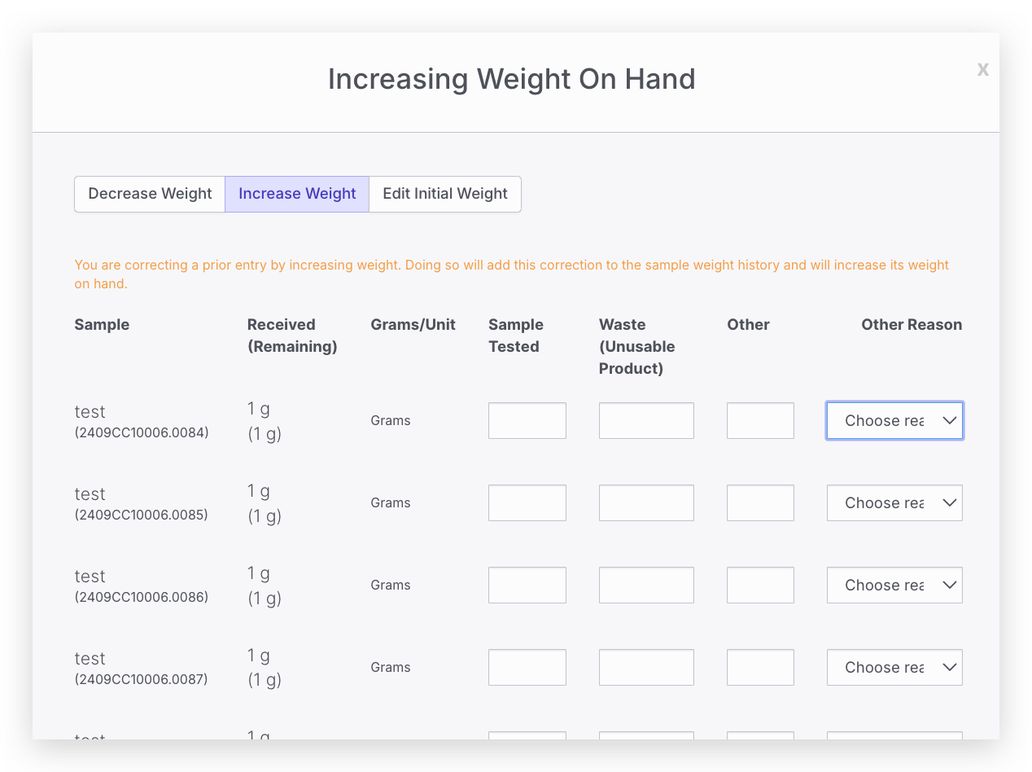Close the Increasing Weight On Hand dialog
The height and width of the screenshot is (772, 1032).
tap(983, 70)
